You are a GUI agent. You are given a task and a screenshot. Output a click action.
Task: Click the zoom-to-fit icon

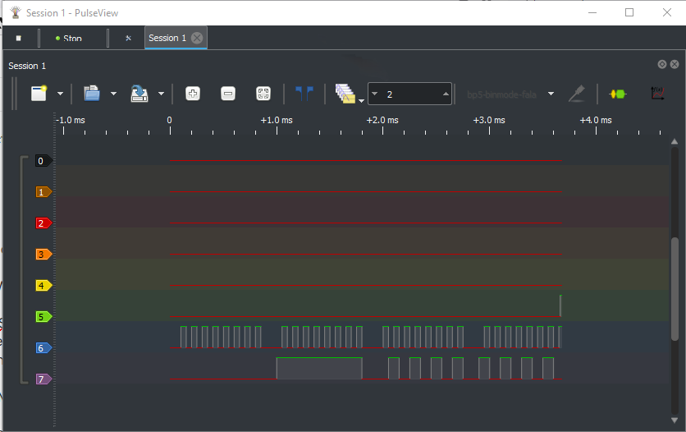coord(263,94)
